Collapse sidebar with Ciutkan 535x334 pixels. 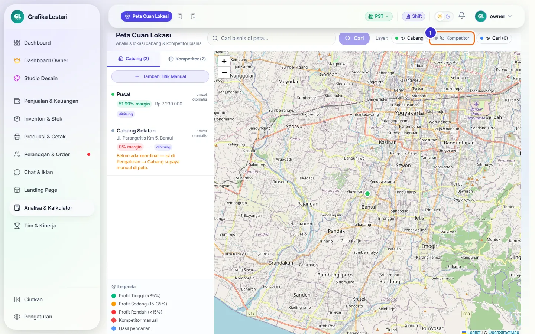[x=52, y=299]
